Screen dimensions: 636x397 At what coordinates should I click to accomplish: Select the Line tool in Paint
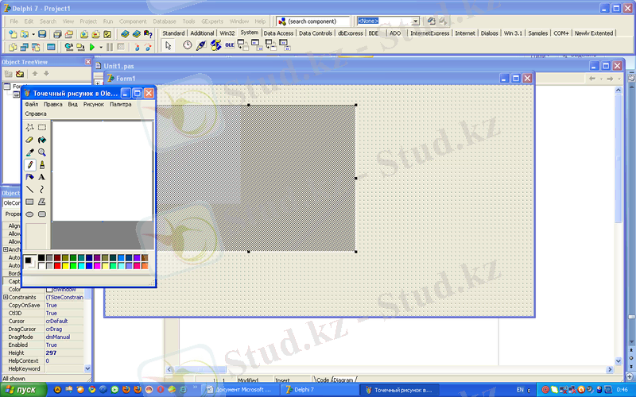click(x=29, y=189)
